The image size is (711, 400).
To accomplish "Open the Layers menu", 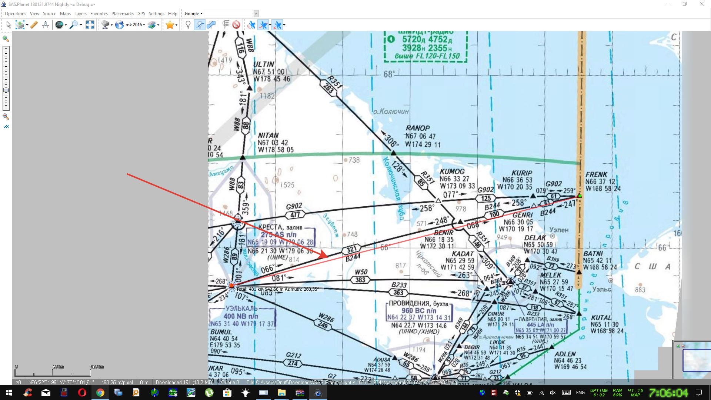I will [x=80, y=14].
